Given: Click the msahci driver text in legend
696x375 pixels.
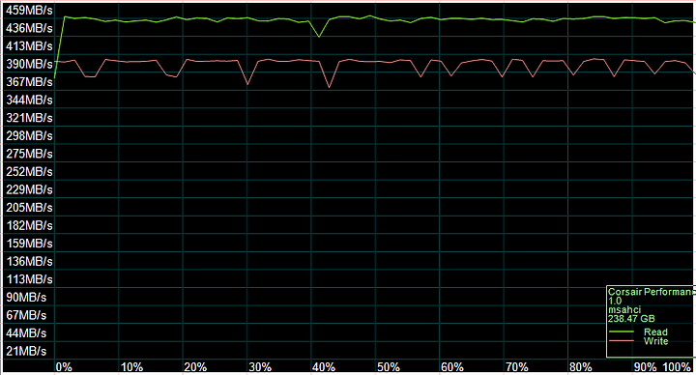Looking at the screenshot, I should point(624,310).
